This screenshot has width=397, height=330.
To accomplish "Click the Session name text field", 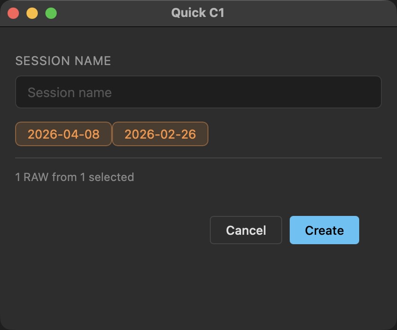I will coord(198,92).
